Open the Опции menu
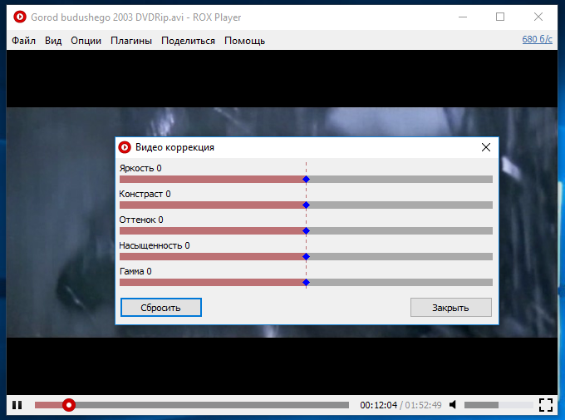 tap(86, 41)
